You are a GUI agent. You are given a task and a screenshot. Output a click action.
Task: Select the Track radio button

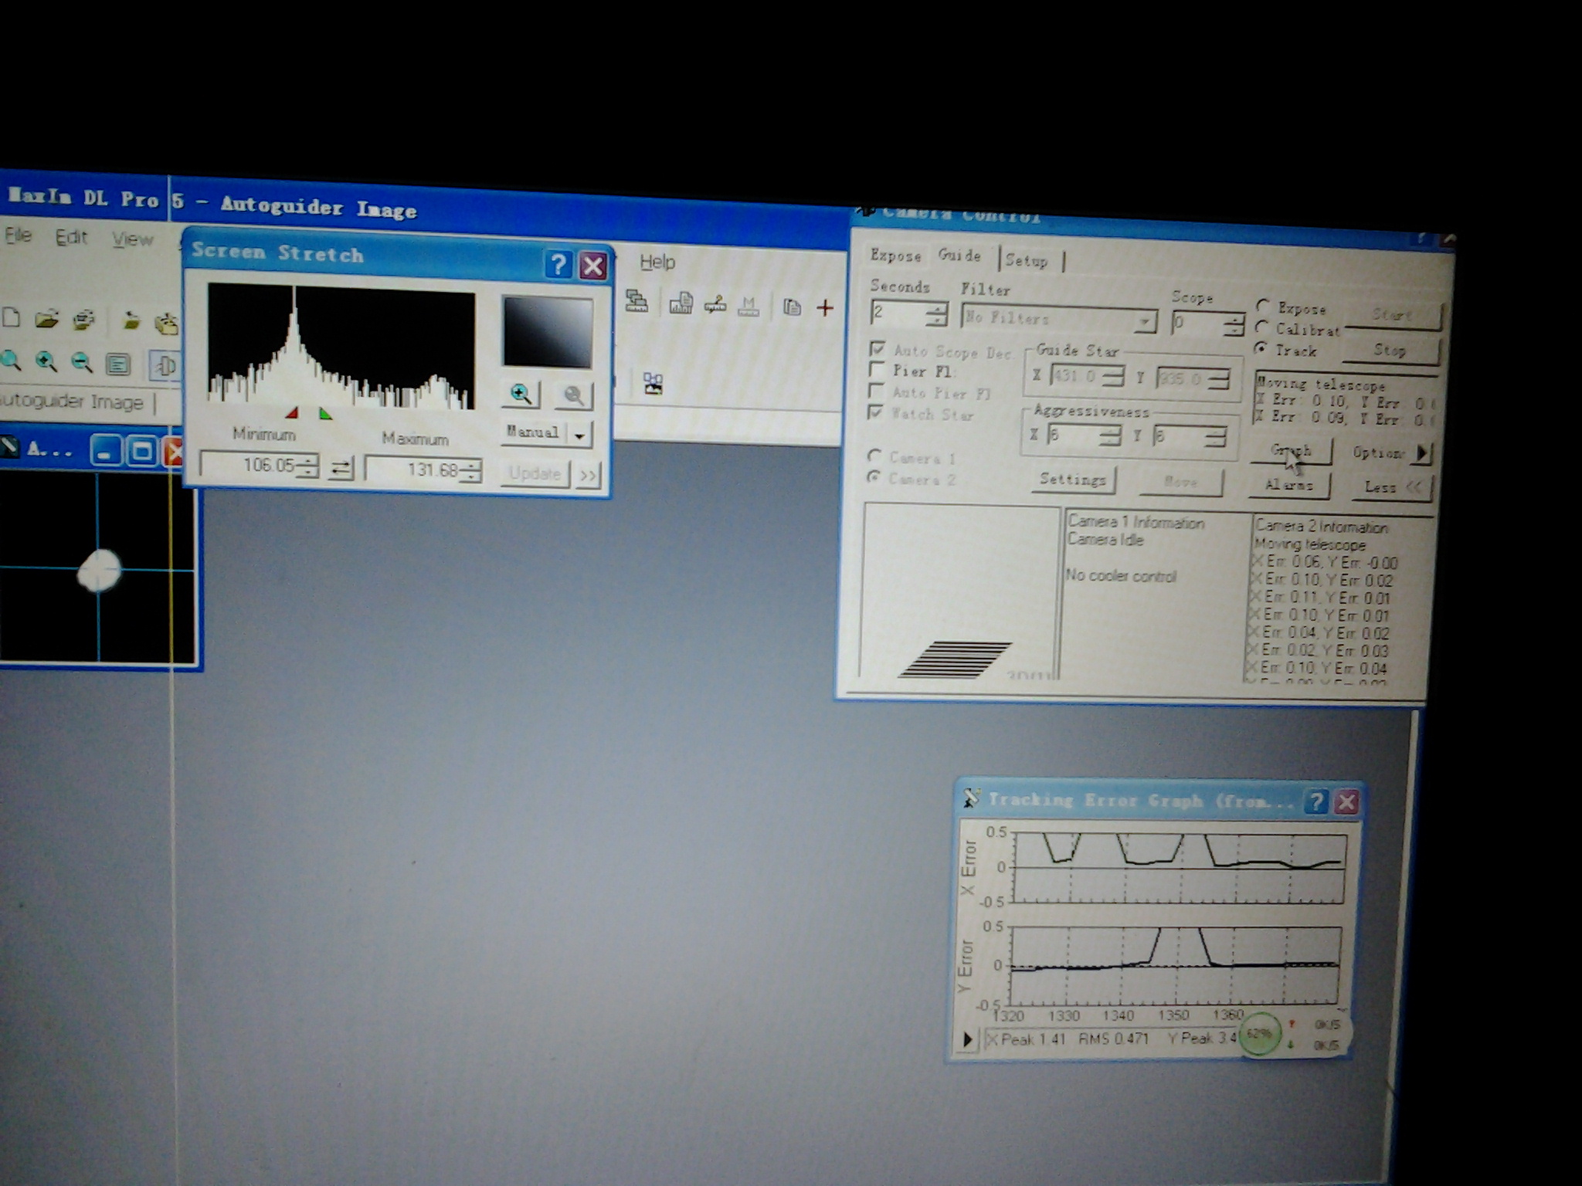click(1261, 348)
